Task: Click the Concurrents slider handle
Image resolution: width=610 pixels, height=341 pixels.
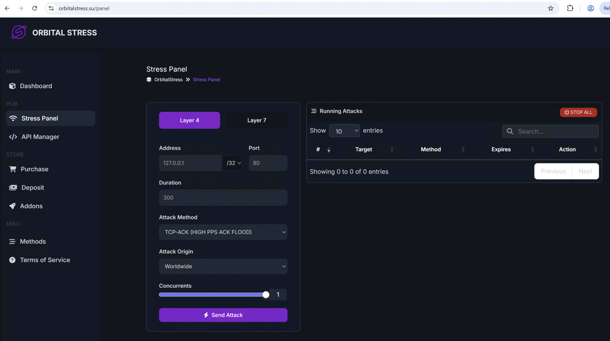Action: click(266, 295)
